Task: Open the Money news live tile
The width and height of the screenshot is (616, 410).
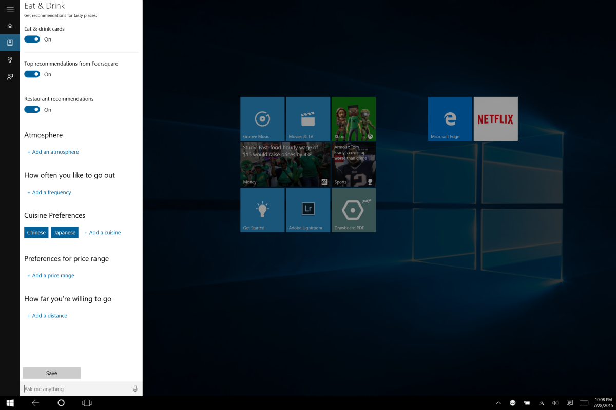Action: tap(285, 164)
